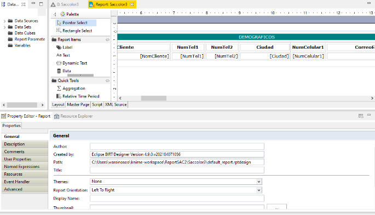
Task: Minimize the report editor area
Action: [x=369, y=3]
